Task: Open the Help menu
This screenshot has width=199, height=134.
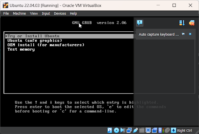Action: [x=73, y=13]
